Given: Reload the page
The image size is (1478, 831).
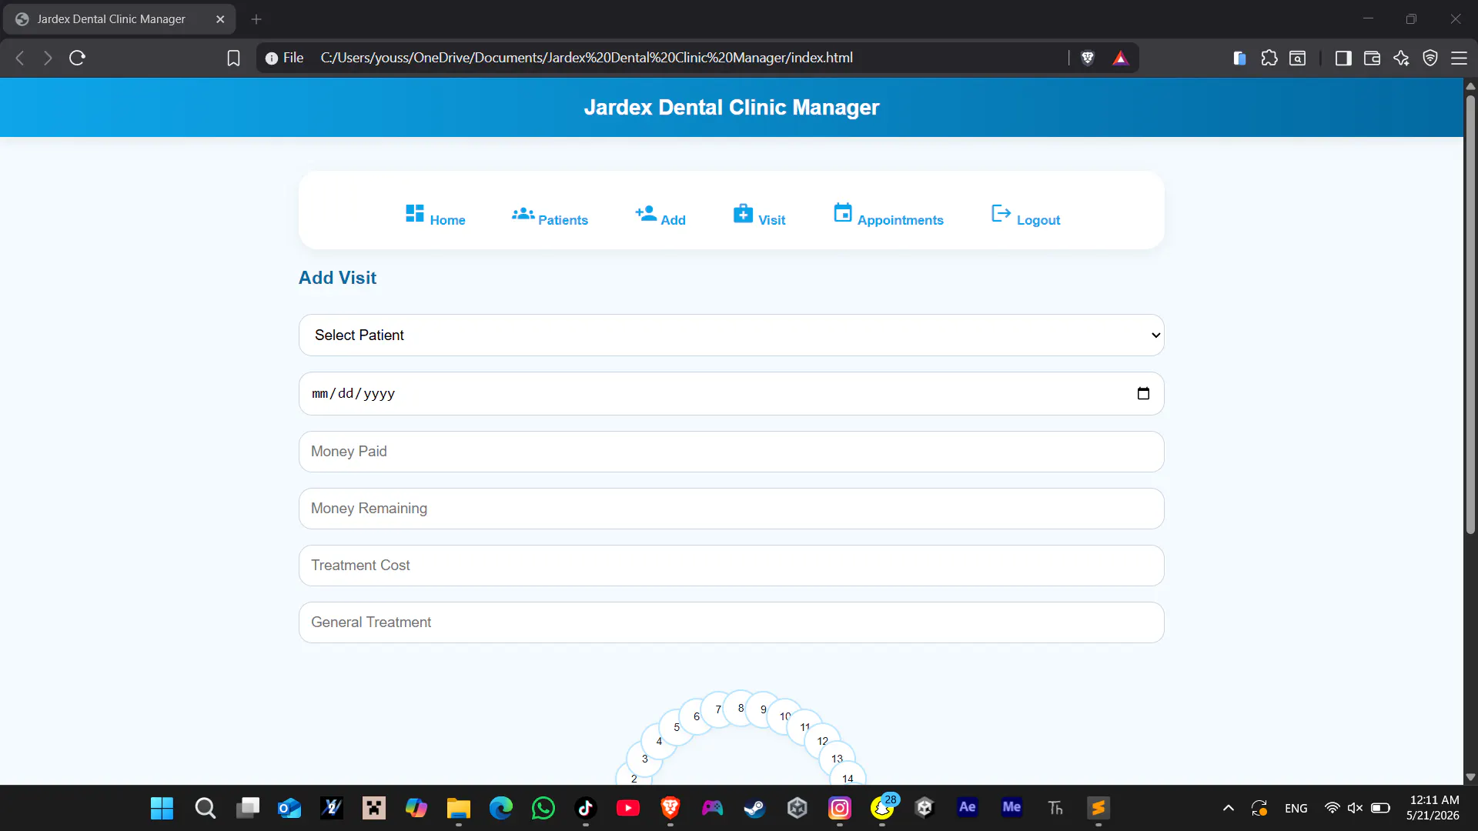Looking at the screenshot, I should click(x=77, y=58).
